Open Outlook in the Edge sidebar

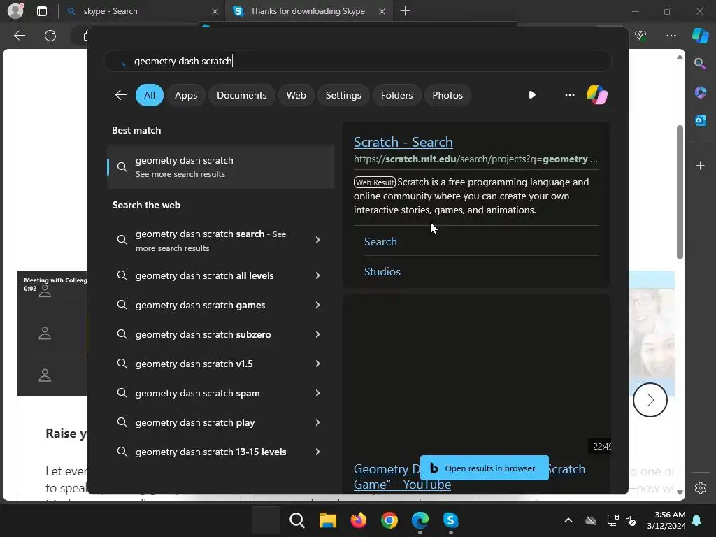tap(700, 120)
